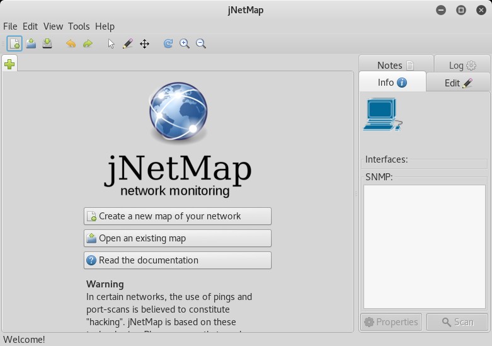Redo with the green arrow icon
This screenshot has height=346, width=492.
tap(88, 43)
